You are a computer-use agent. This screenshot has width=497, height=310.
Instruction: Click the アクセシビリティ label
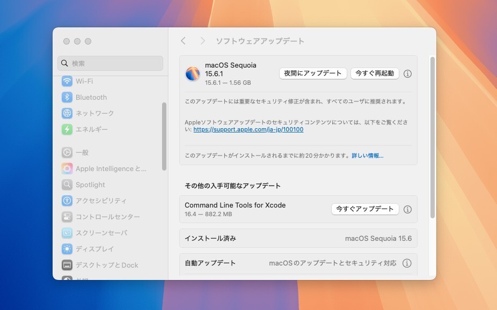(x=101, y=201)
